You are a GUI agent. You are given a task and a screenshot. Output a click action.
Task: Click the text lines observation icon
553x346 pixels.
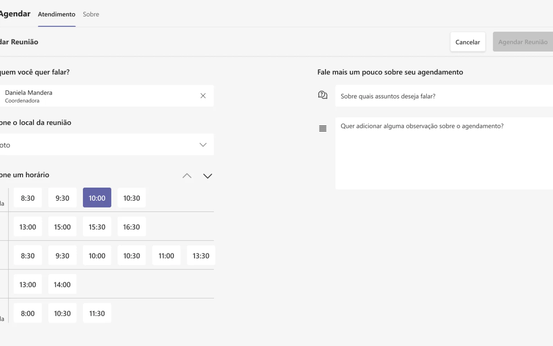click(x=322, y=128)
